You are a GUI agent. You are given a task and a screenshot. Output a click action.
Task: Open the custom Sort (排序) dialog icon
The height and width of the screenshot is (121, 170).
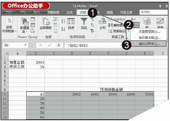71,21
